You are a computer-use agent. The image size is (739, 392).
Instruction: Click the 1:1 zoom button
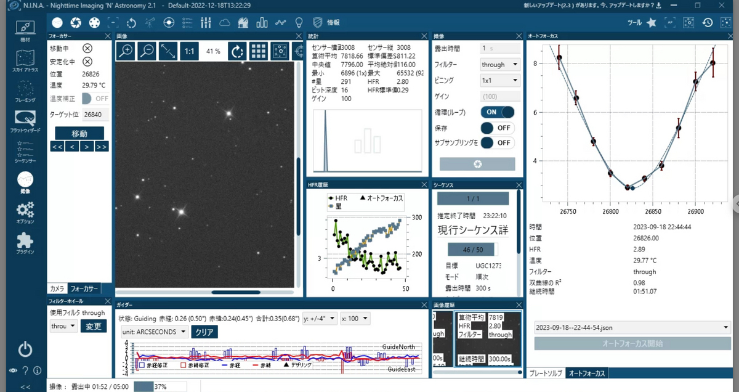pyautogui.click(x=190, y=51)
